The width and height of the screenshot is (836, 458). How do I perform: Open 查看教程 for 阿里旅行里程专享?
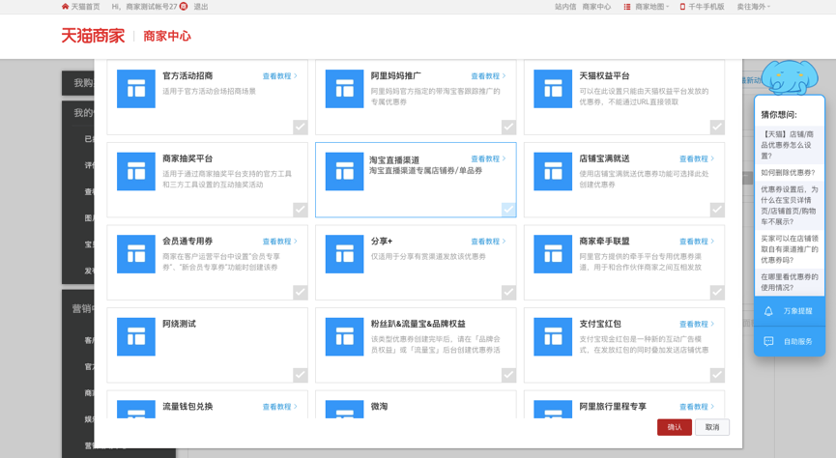tap(697, 407)
